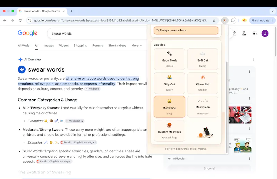Bookmark this page with the star icon
Image resolution: width=277 pixels, height=179 pixels.
214,20
